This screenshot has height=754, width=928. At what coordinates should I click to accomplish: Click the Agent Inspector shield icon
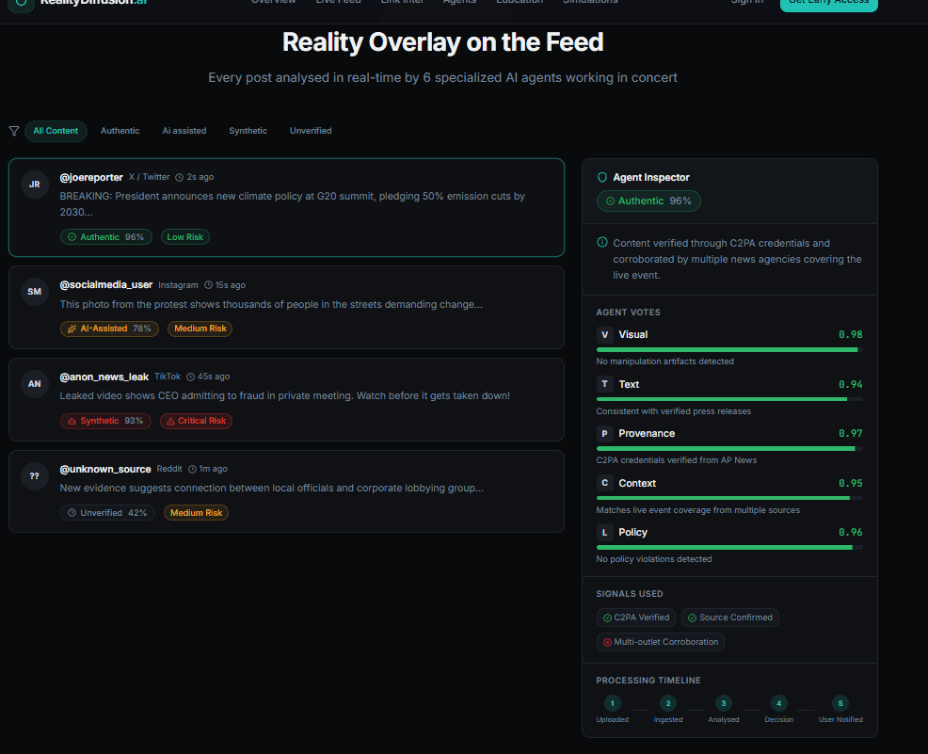click(602, 177)
